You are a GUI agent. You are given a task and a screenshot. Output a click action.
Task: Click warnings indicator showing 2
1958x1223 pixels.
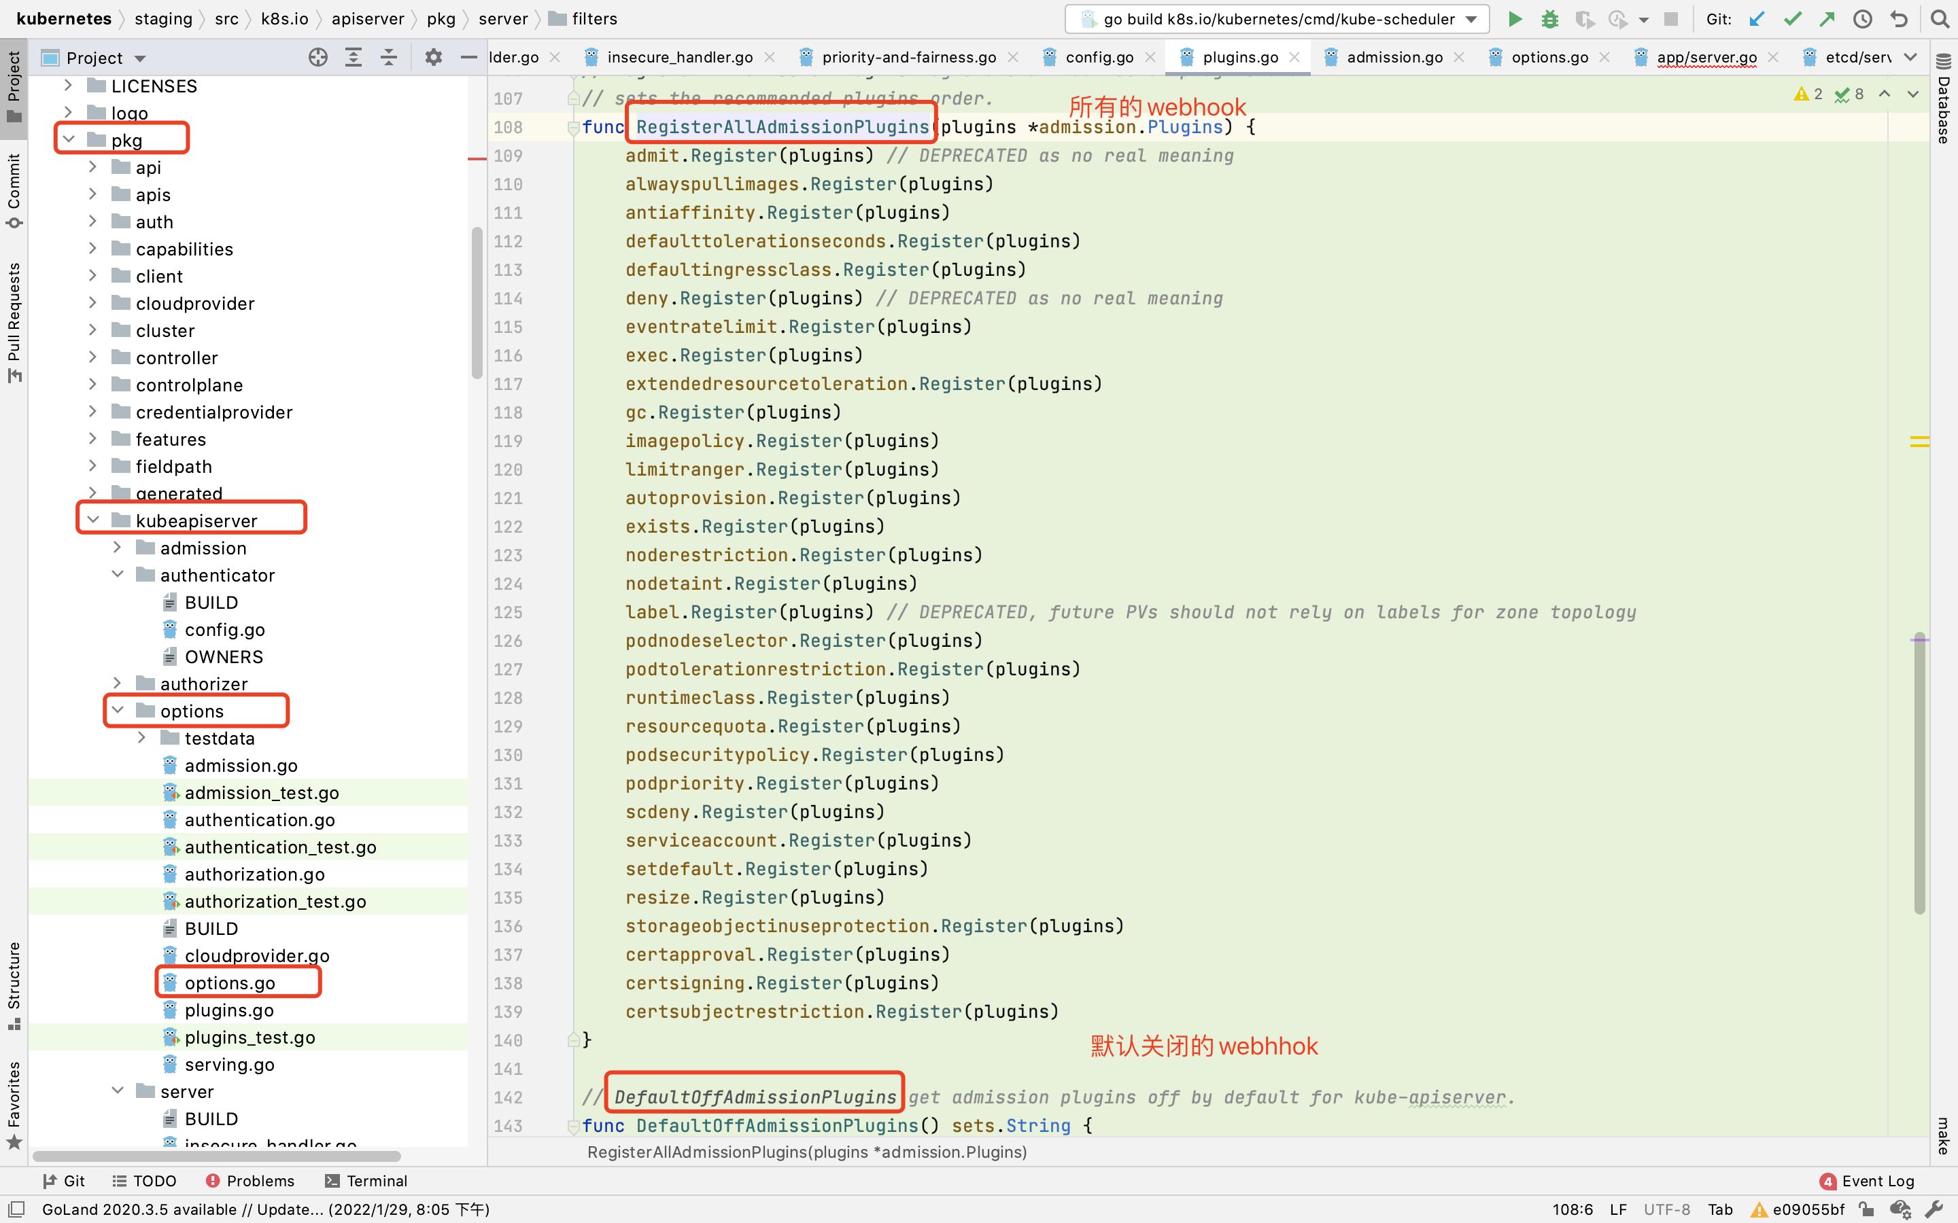pyautogui.click(x=1808, y=94)
